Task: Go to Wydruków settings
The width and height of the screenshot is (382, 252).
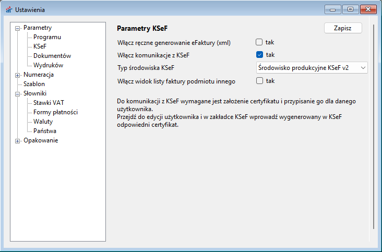Action: (x=48, y=65)
